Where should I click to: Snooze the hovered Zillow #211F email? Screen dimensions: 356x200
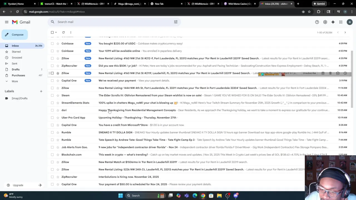pyautogui.click(x=345, y=73)
